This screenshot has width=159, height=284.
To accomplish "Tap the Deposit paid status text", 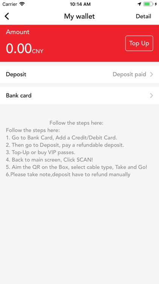I will click(129, 74).
